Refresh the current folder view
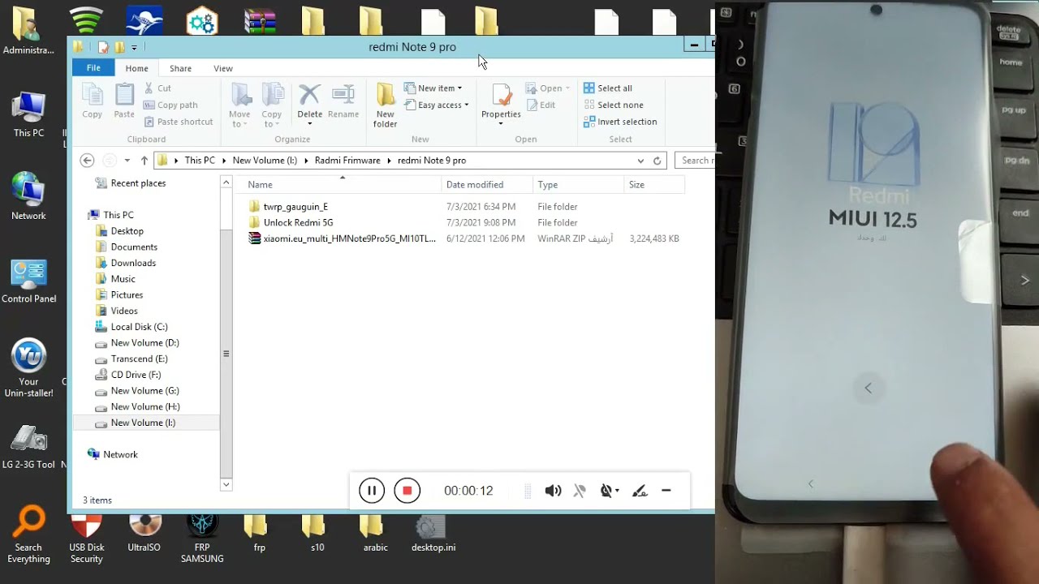Image resolution: width=1039 pixels, height=584 pixels. tap(657, 161)
